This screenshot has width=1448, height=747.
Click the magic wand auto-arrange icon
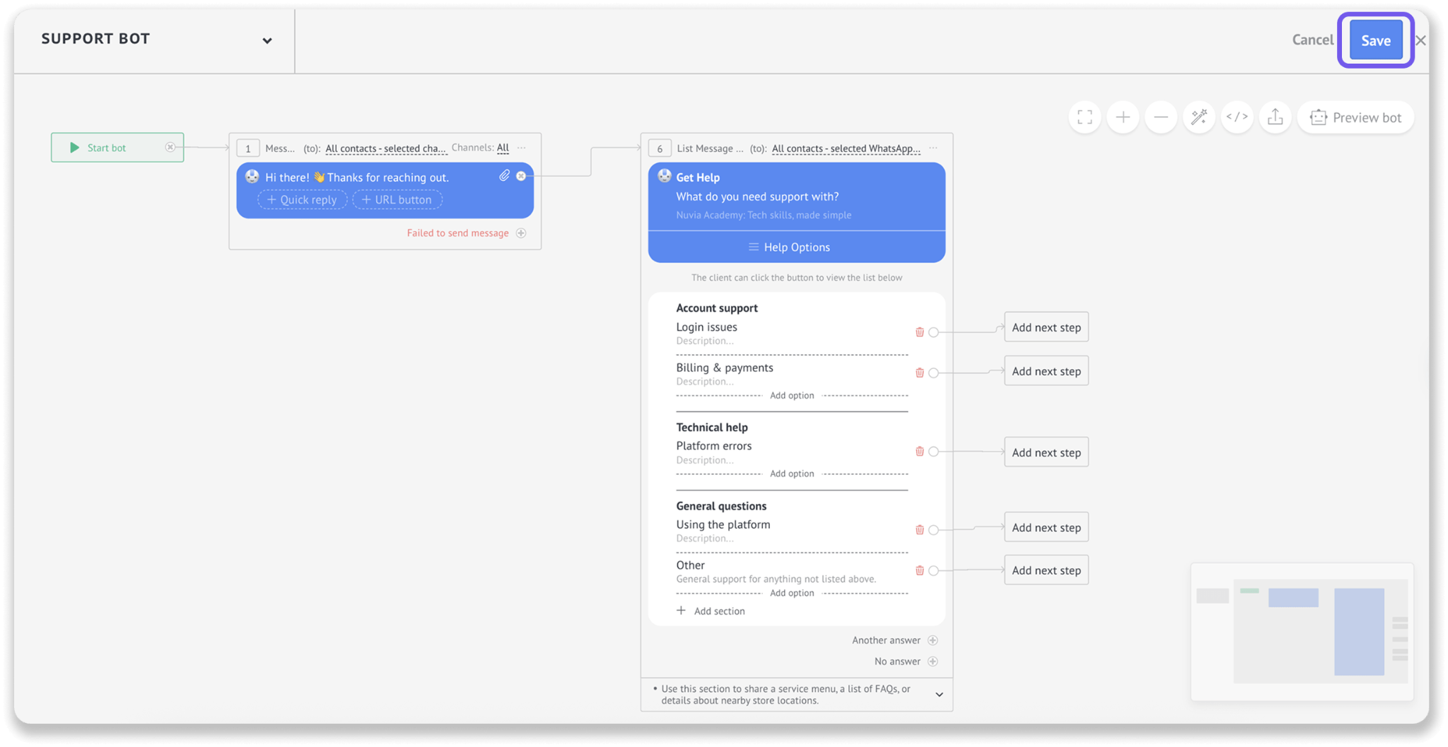click(1199, 117)
